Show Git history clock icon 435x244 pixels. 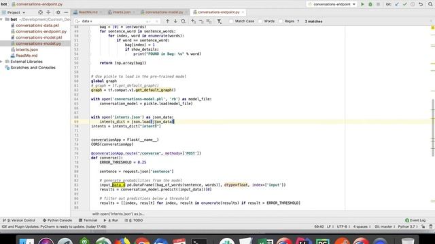point(413,4)
